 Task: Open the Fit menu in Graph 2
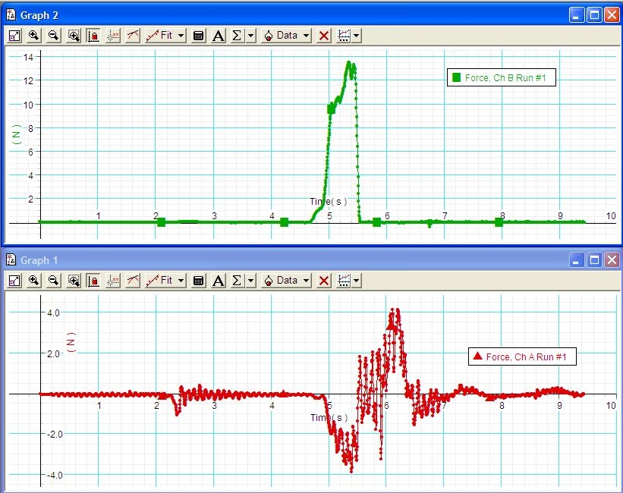tap(165, 36)
